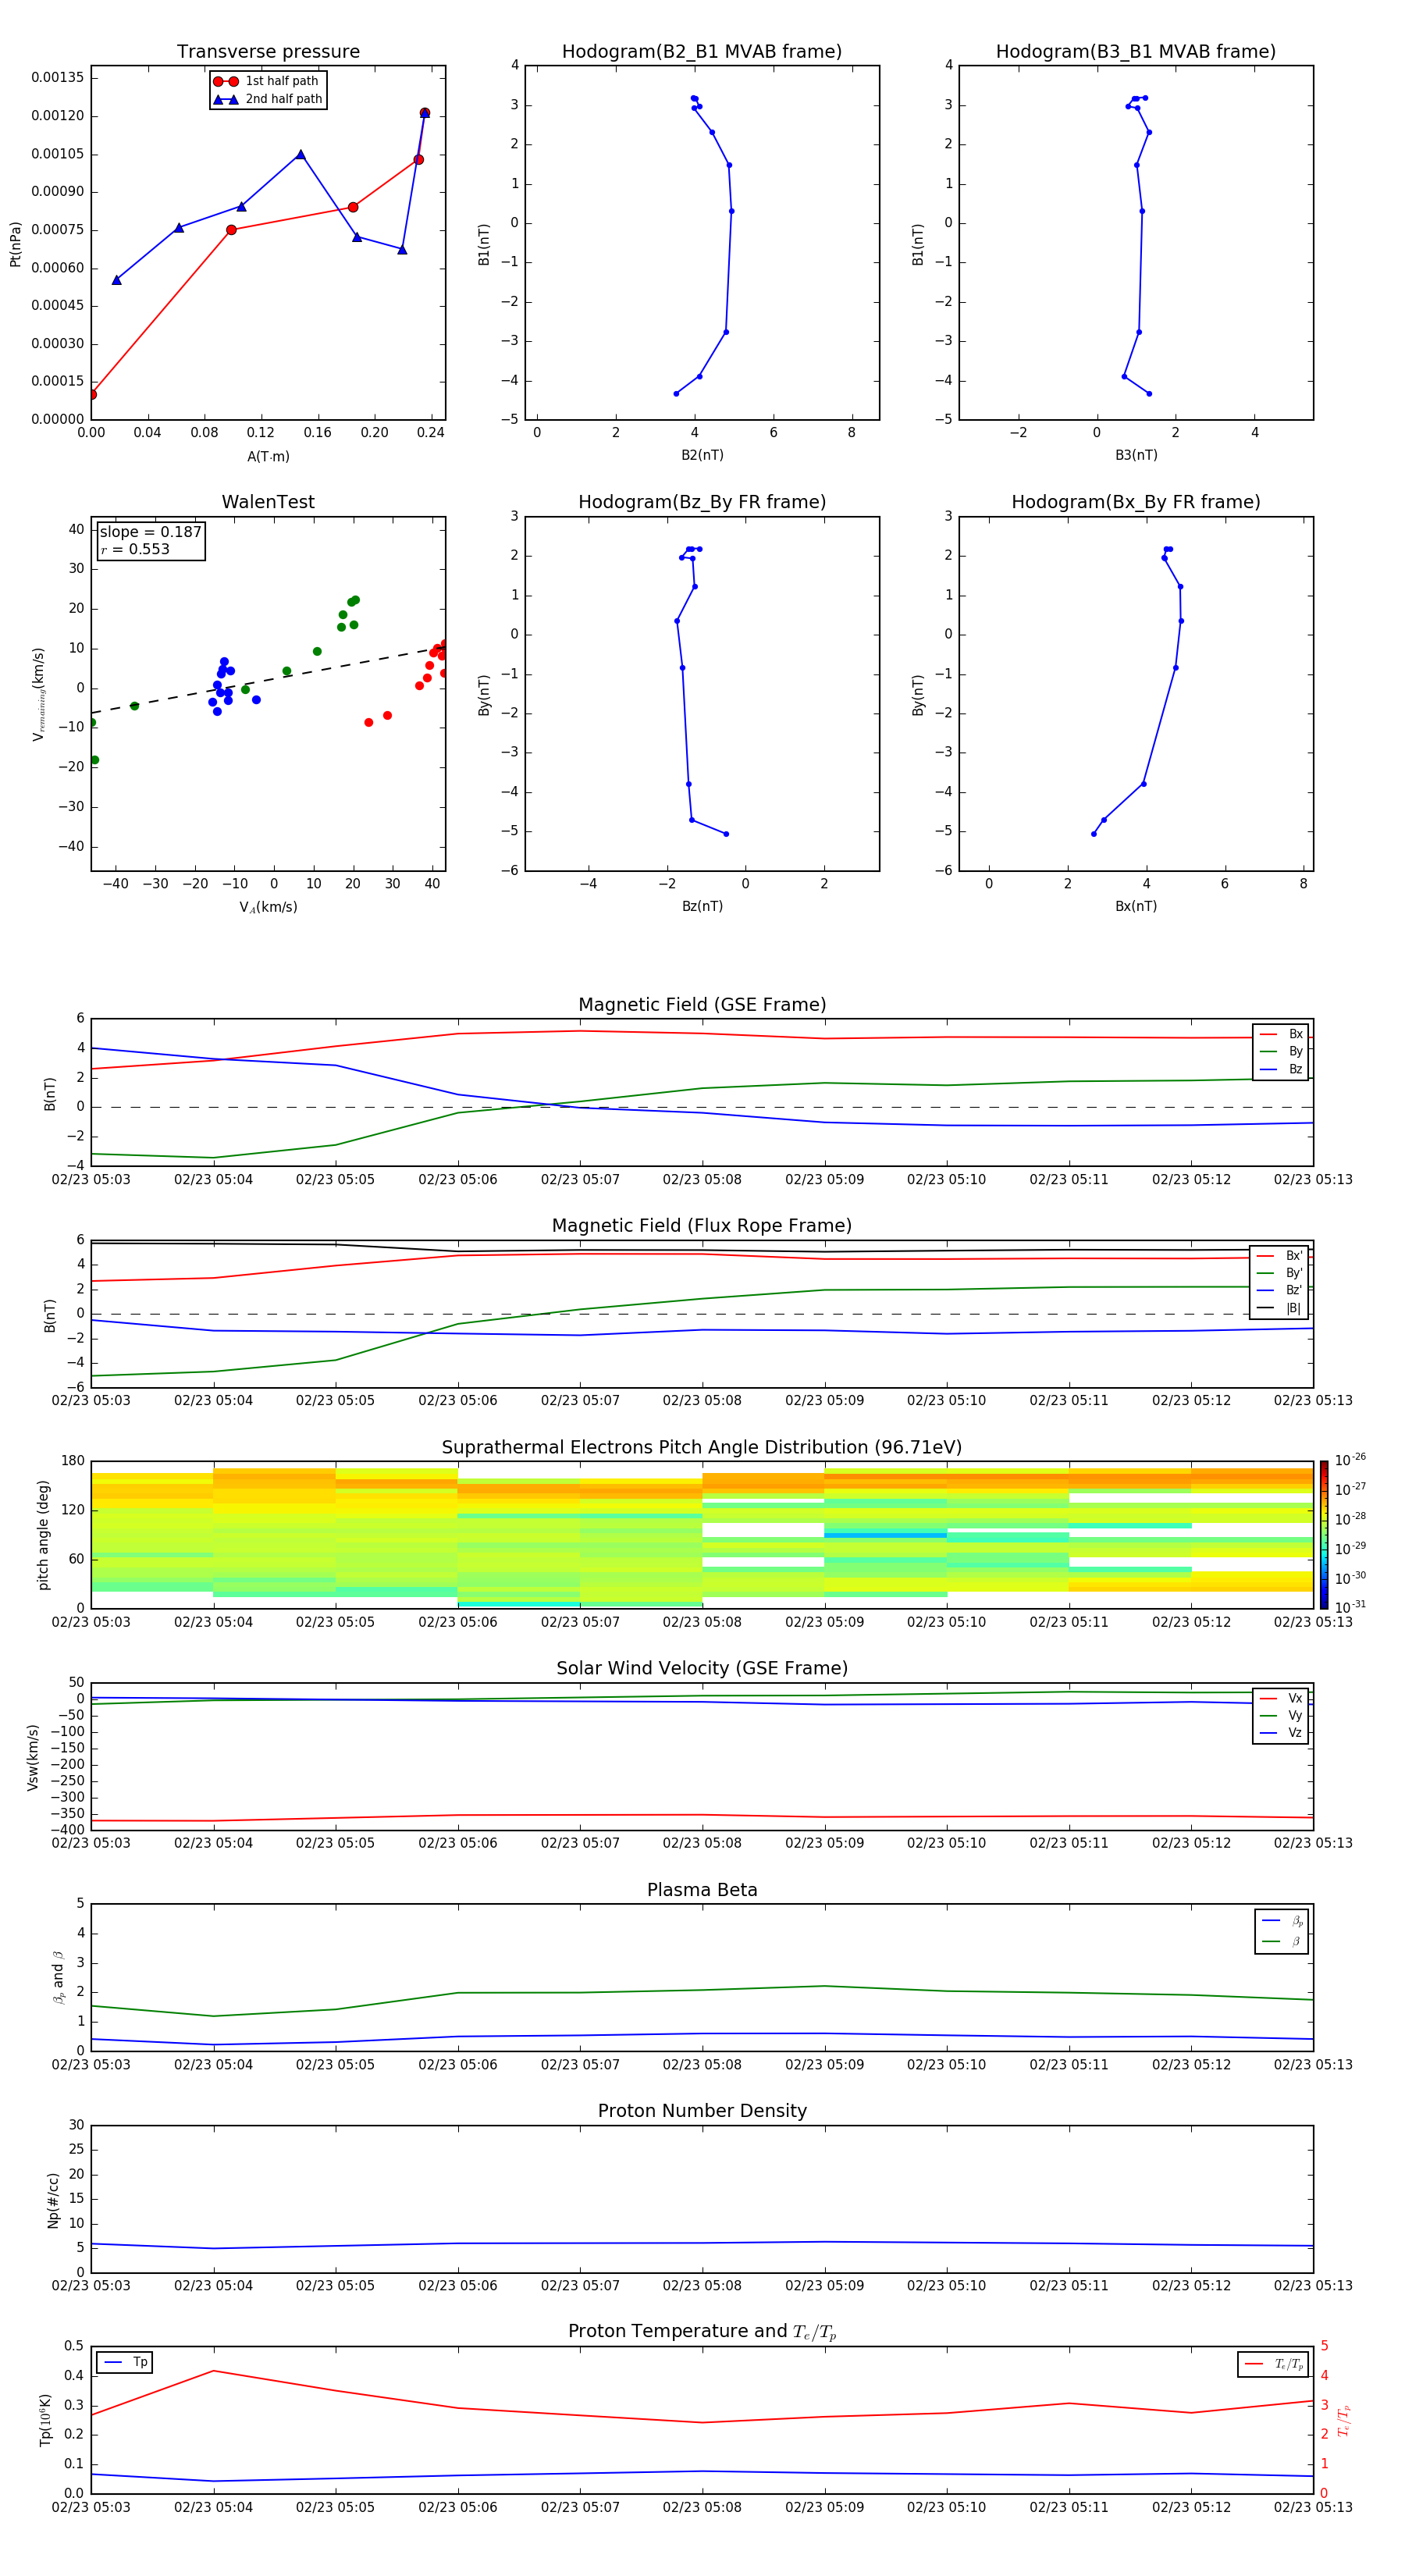
Task: Click the red Te/Tp right-axis label
Action: [1343, 2421]
